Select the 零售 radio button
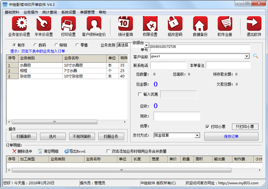The image size is (268, 189). click(77, 45)
